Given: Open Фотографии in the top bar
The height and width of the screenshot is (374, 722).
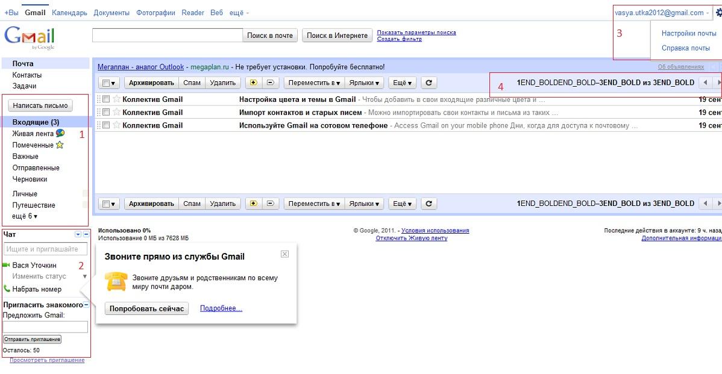Looking at the screenshot, I should [x=155, y=13].
